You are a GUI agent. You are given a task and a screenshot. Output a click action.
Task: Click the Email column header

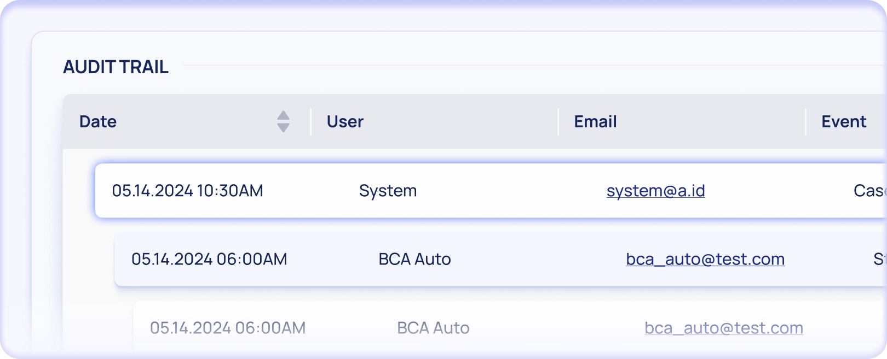click(595, 121)
